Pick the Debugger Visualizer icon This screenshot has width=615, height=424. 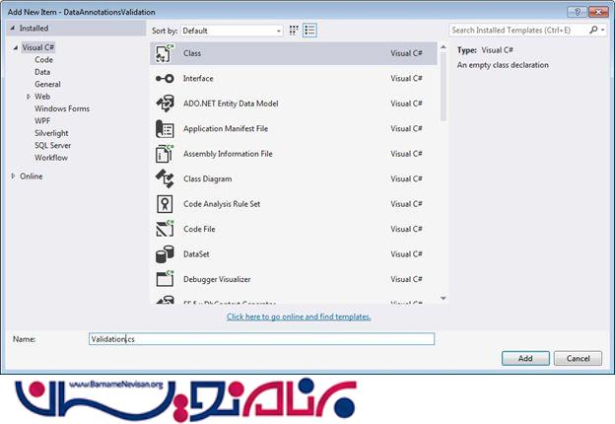pos(165,279)
